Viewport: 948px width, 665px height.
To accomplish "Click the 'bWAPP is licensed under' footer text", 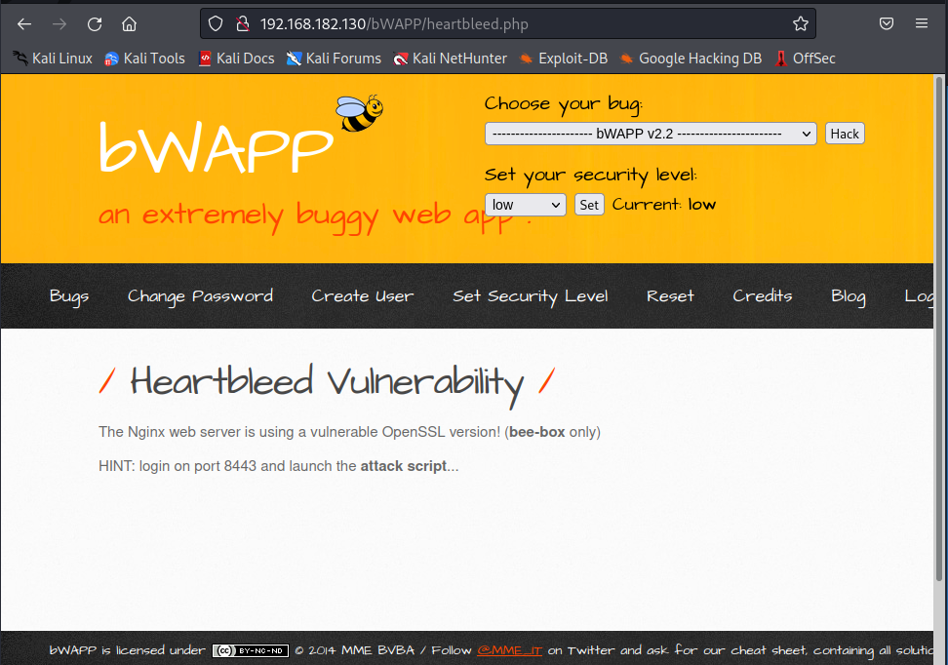I will [x=127, y=650].
